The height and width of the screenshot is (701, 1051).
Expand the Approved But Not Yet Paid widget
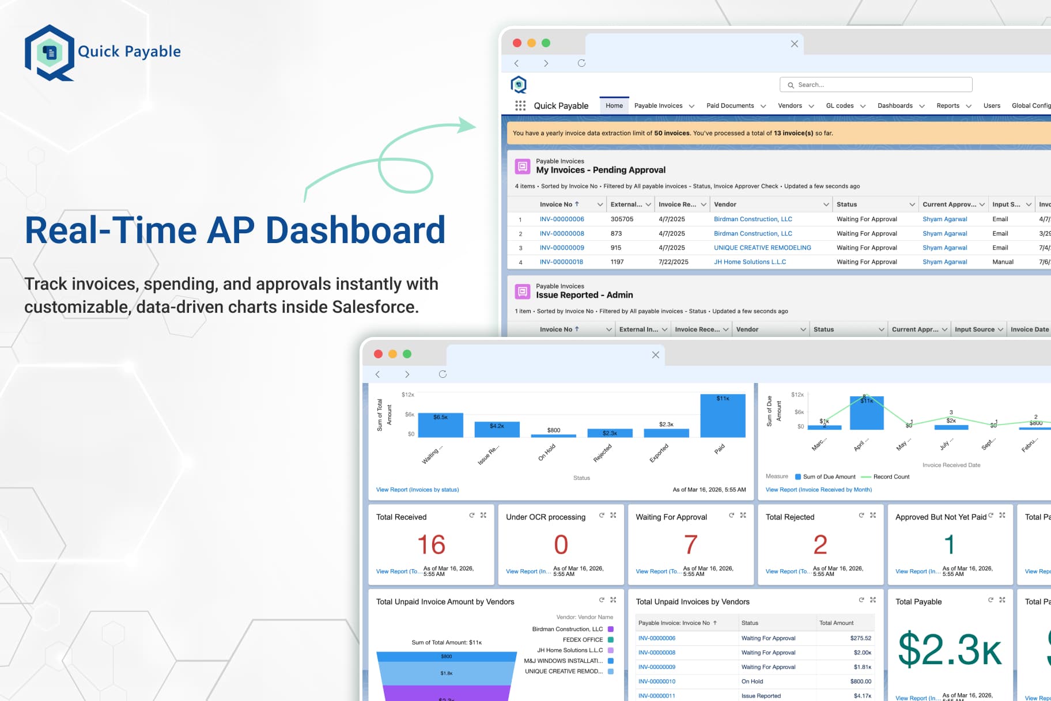[1003, 516]
